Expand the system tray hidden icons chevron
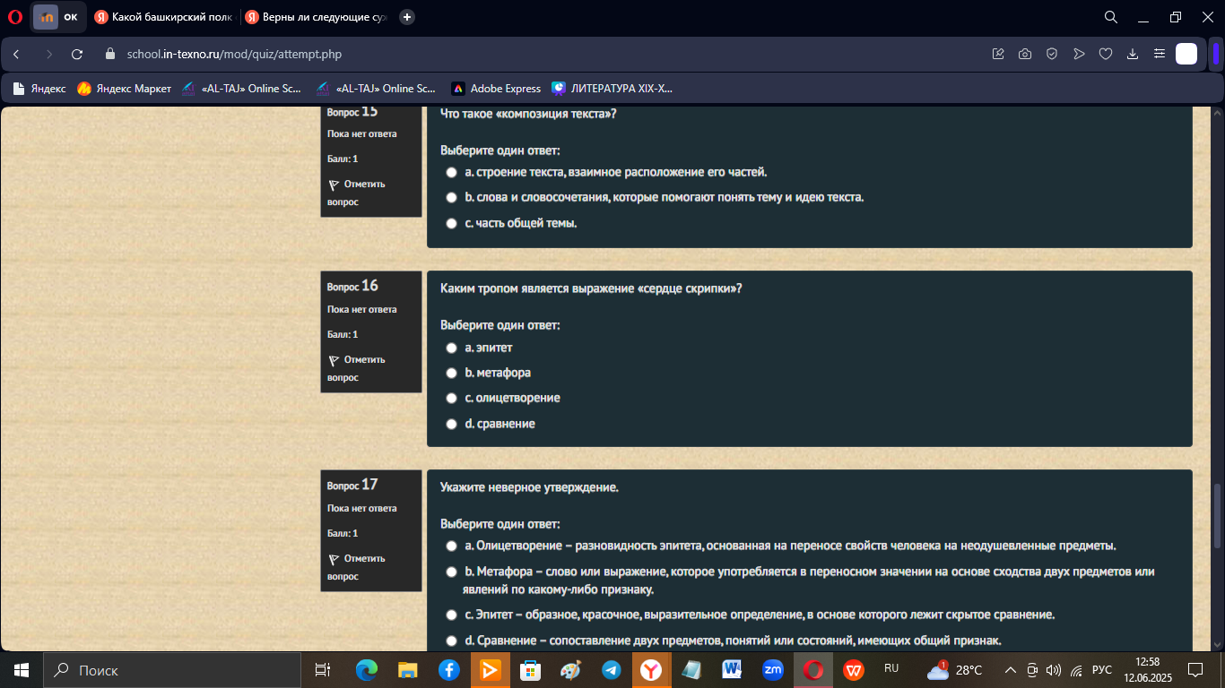This screenshot has height=688, width=1225. coord(1010,670)
